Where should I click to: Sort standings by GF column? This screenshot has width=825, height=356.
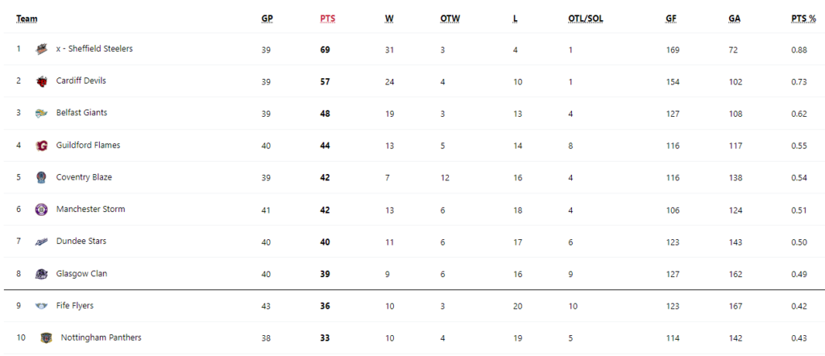pos(671,19)
